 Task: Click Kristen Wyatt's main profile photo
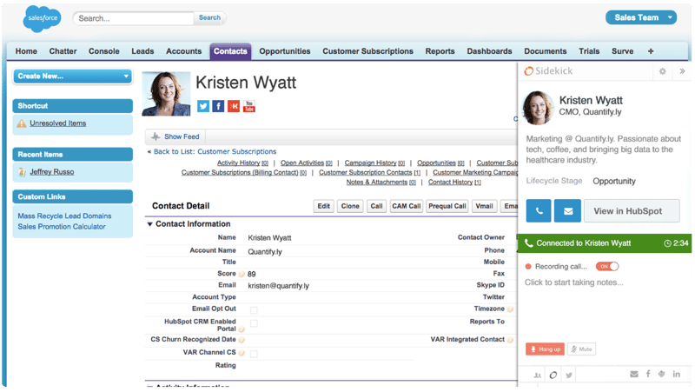click(166, 94)
